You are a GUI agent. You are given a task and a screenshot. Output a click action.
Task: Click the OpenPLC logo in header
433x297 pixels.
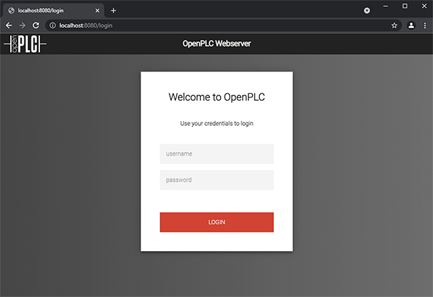pos(25,45)
